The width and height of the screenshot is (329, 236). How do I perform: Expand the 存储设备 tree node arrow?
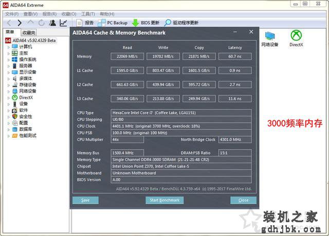pyautogui.click(x=9, y=85)
